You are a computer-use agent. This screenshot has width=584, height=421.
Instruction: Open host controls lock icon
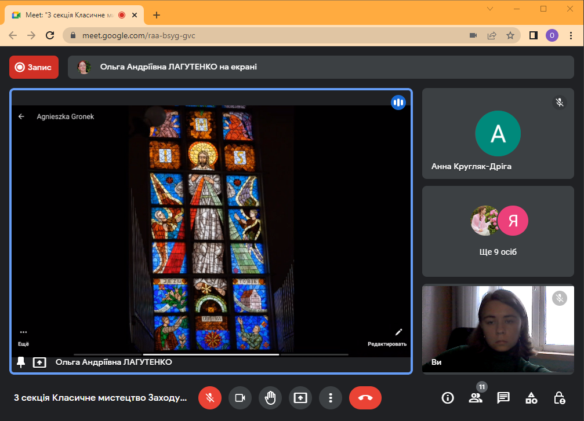click(x=559, y=398)
